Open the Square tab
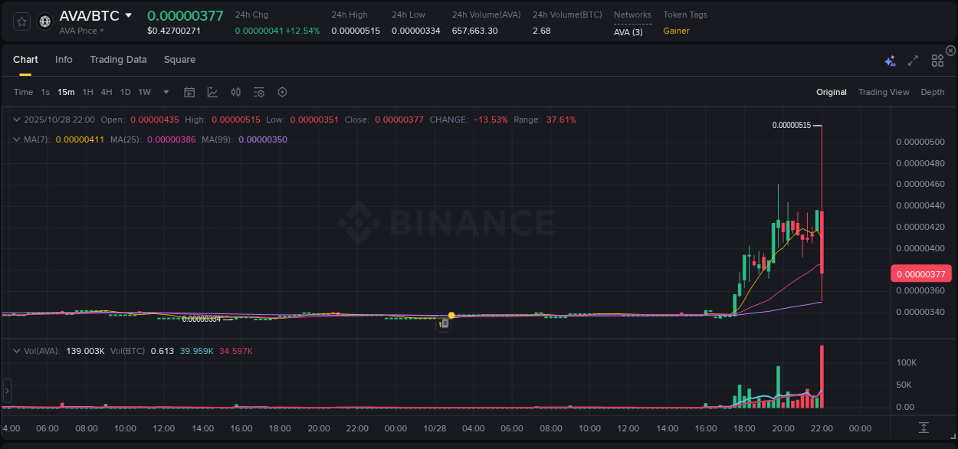This screenshot has height=449, width=958. click(x=179, y=60)
